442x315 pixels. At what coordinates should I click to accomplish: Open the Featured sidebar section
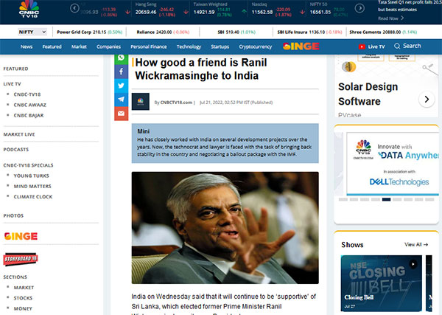(15, 69)
